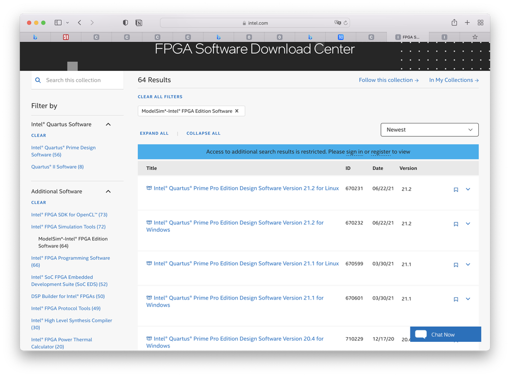This screenshot has height=377, width=510.
Task: Select ModelSim-Intel FPGA Edition Software (64) filter
Action: tap(73, 242)
